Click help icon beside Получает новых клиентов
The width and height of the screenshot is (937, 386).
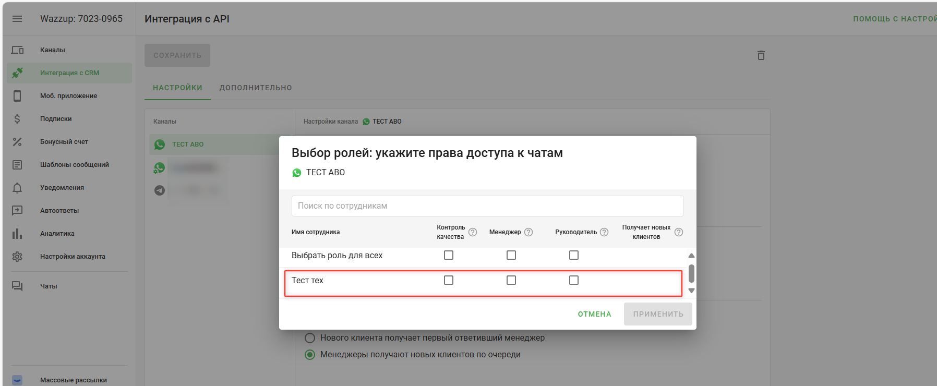coord(679,232)
